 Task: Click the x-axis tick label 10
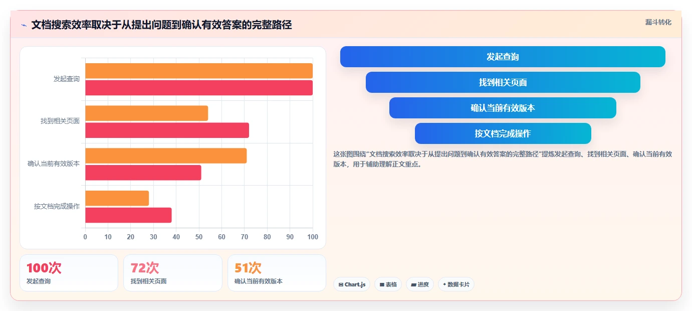tap(108, 237)
